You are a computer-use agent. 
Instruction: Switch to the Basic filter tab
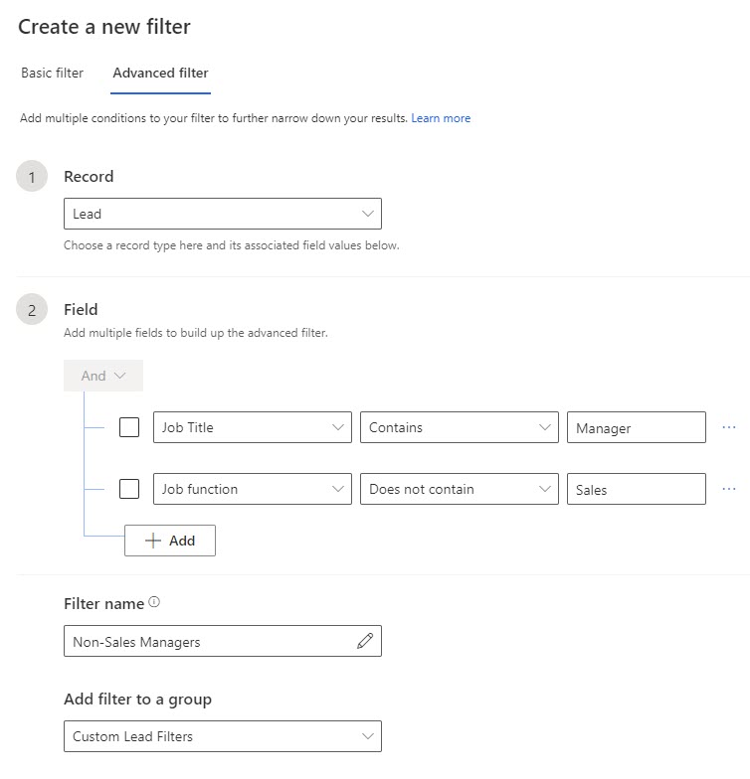pyautogui.click(x=53, y=73)
